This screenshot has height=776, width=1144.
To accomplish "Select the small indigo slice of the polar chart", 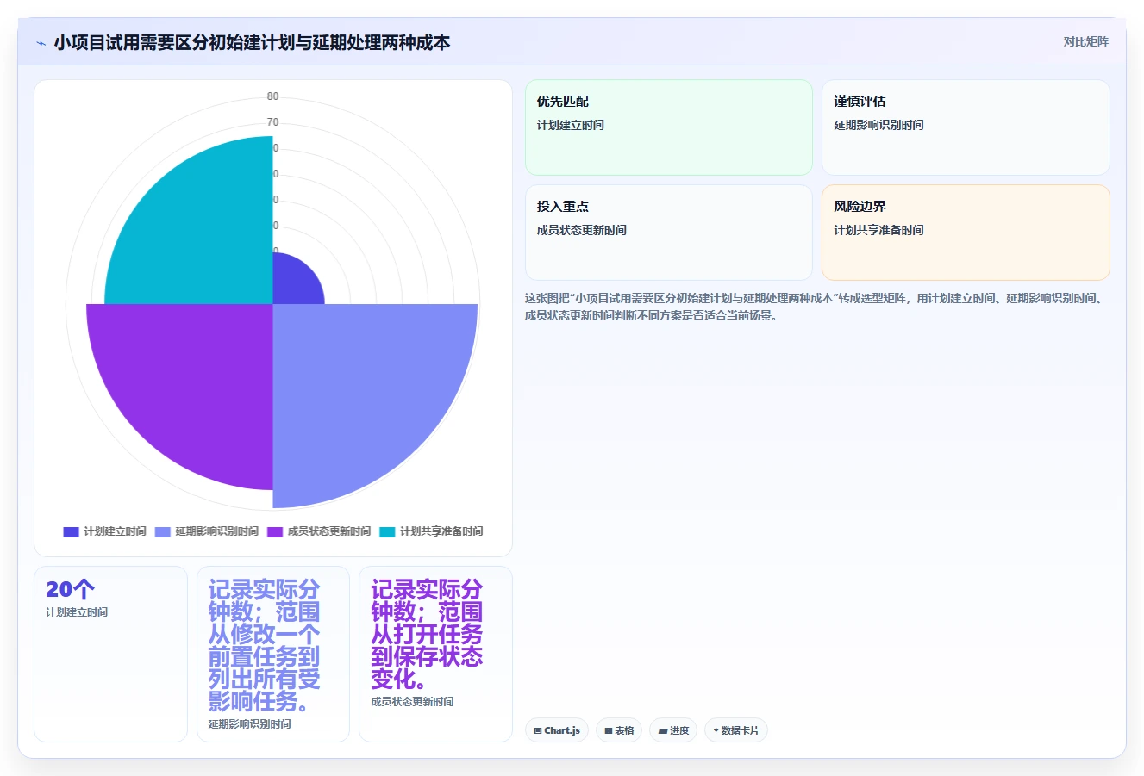I will pyautogui.click(x=293, y=284).
